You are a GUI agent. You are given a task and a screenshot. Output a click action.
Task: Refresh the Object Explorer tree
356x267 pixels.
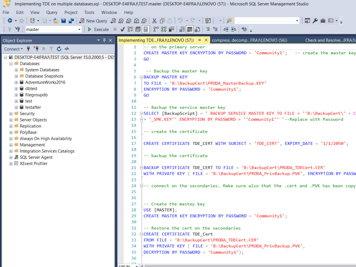(59, 49)
